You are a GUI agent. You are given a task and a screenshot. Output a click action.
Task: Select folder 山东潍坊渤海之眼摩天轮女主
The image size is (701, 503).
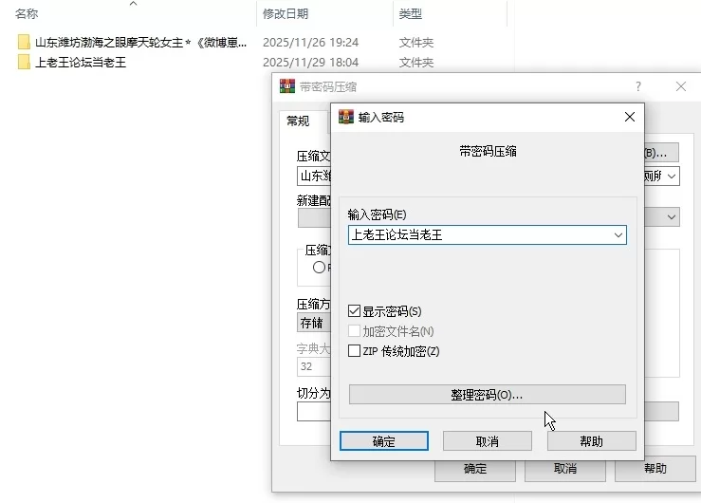coord(140,43)
